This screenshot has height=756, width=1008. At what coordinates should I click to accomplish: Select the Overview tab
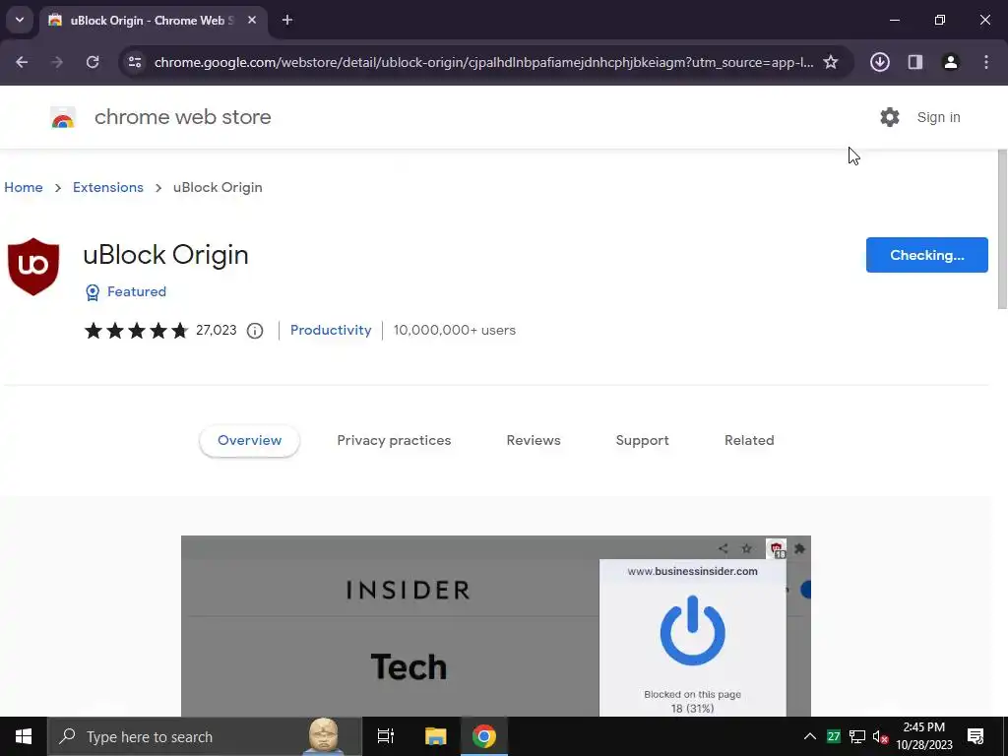249,440
